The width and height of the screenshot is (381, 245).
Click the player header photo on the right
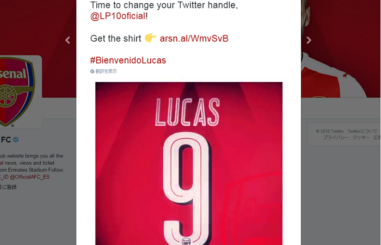(x=340, y=48)
